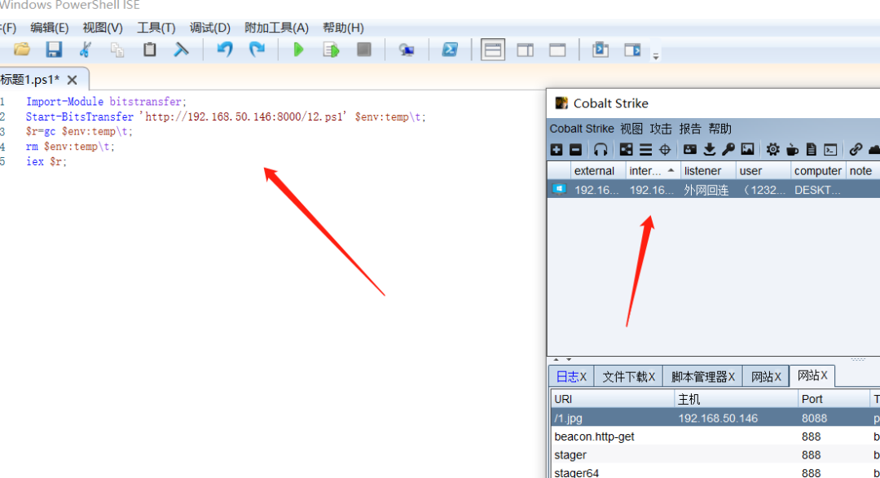Open screenshots view picture icon
Image resolution: width=880 pixels, height=478 pixels.
click(747, 149)
